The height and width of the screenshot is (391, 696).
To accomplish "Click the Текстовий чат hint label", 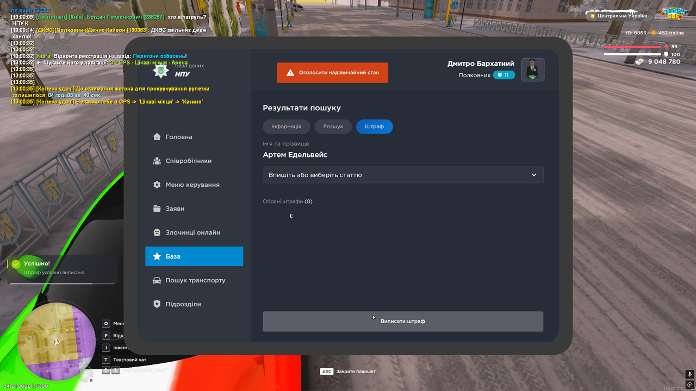I will tap(129, 360).
